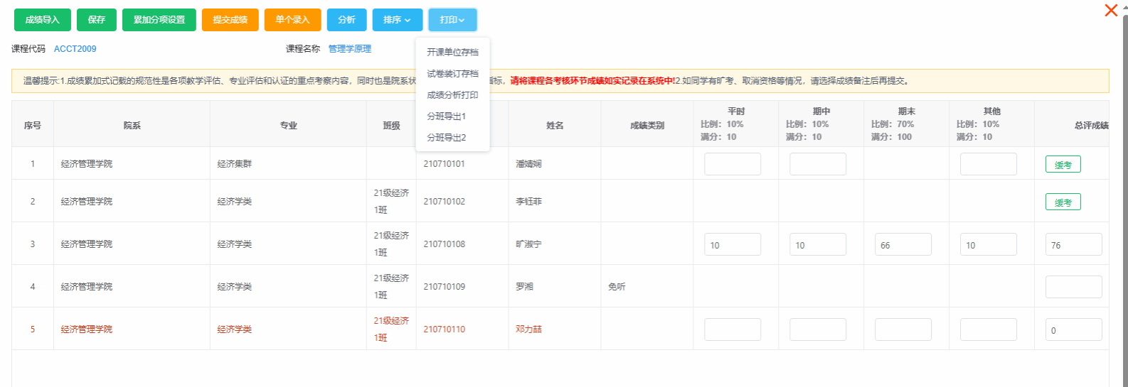
Task: Click student name 邓力喆
Action: point(528,329)
